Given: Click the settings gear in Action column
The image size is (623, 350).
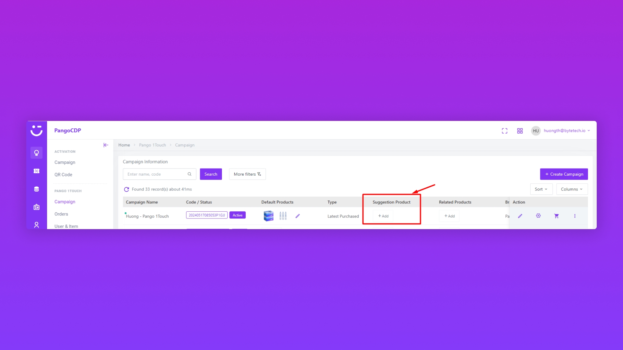Looking at the screenshot, I should [x=538, y=216].
